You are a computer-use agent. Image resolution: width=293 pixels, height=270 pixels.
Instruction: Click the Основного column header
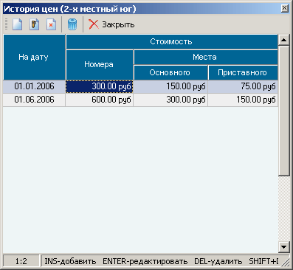170,72
